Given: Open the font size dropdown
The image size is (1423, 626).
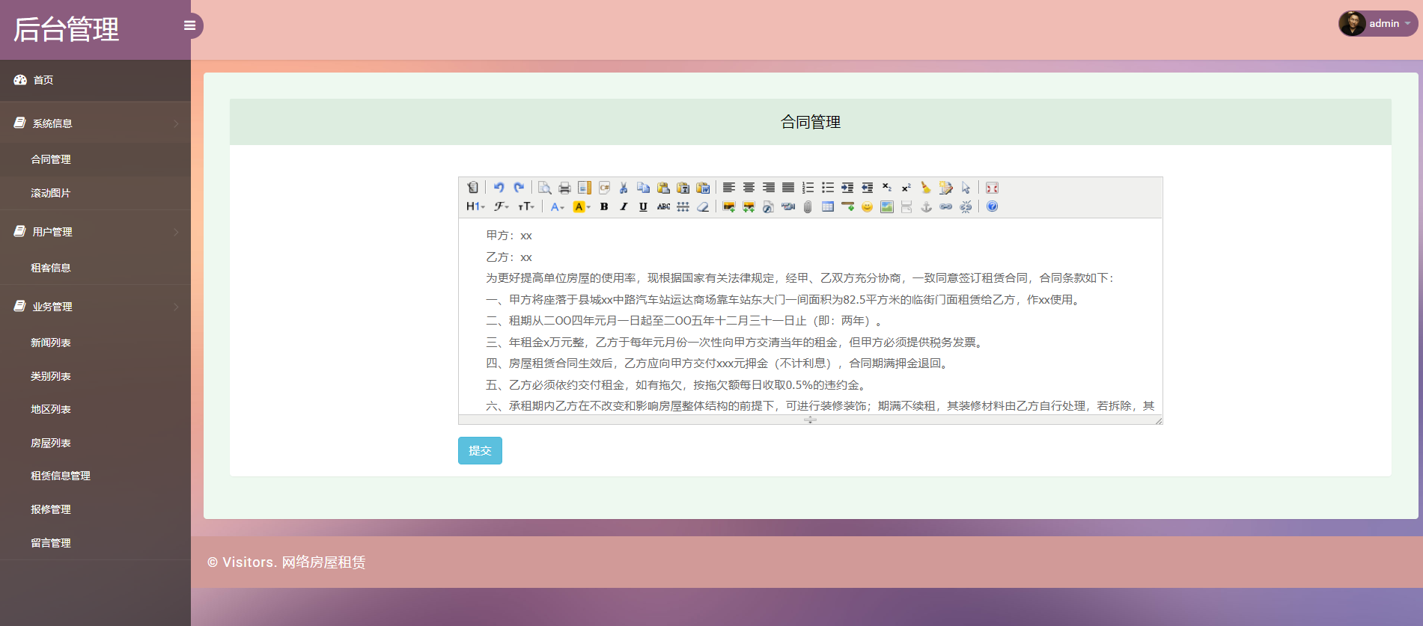Looking at the screenshot, I should tap(526, 206).
